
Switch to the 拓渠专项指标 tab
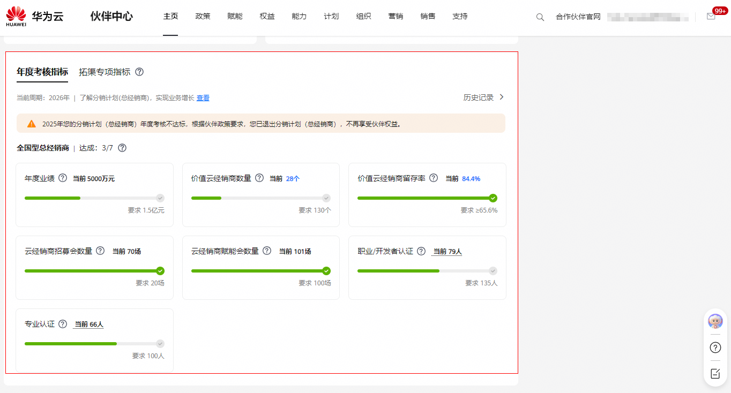105,72
